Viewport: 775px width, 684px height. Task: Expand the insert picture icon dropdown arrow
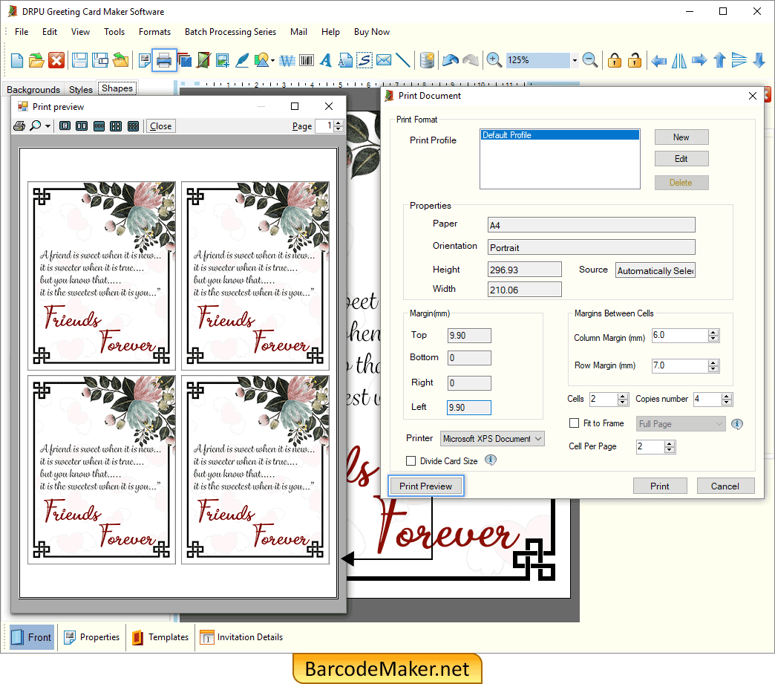click(273, 60)
